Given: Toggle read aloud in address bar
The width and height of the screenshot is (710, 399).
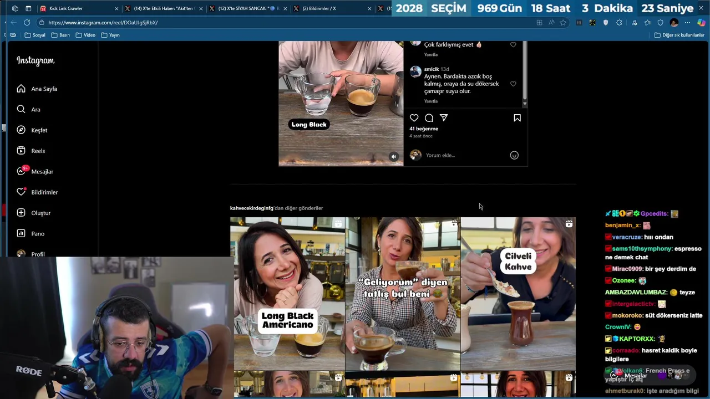Looking at the screenshot, I should (x=551, y=23).
